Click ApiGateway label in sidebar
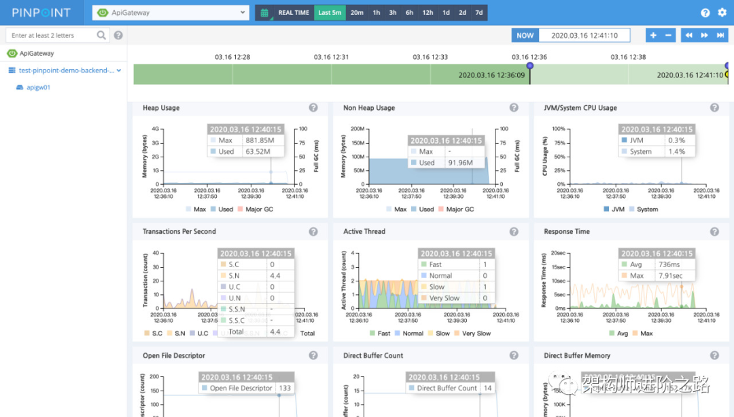The image size is (734, 417). coord(37,54)
